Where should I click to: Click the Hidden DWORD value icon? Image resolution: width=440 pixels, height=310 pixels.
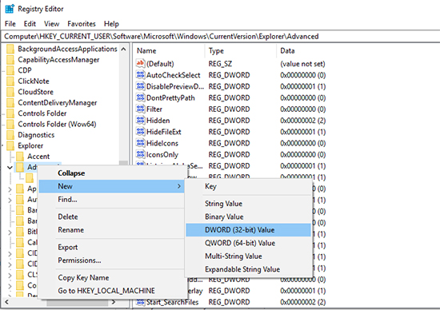tap(140, 120)
